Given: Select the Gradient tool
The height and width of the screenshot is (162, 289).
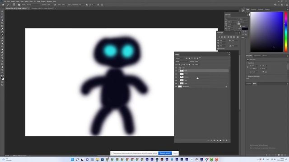Looking at the screenshot, I should 2,46.
